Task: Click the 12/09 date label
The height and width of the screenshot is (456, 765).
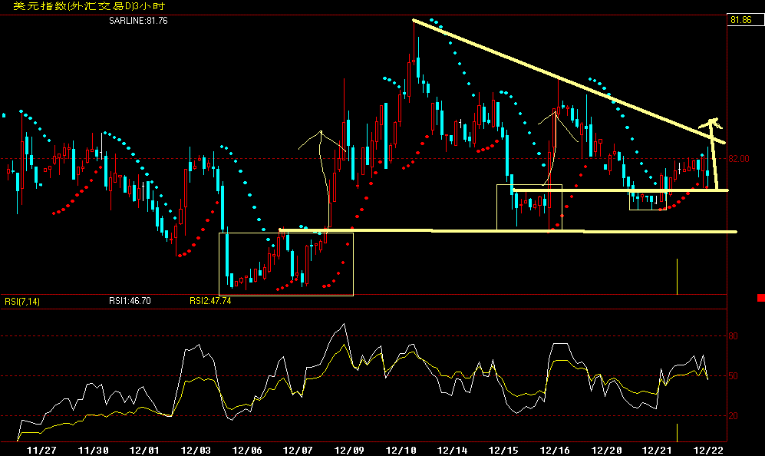Action: click(349, 450)
